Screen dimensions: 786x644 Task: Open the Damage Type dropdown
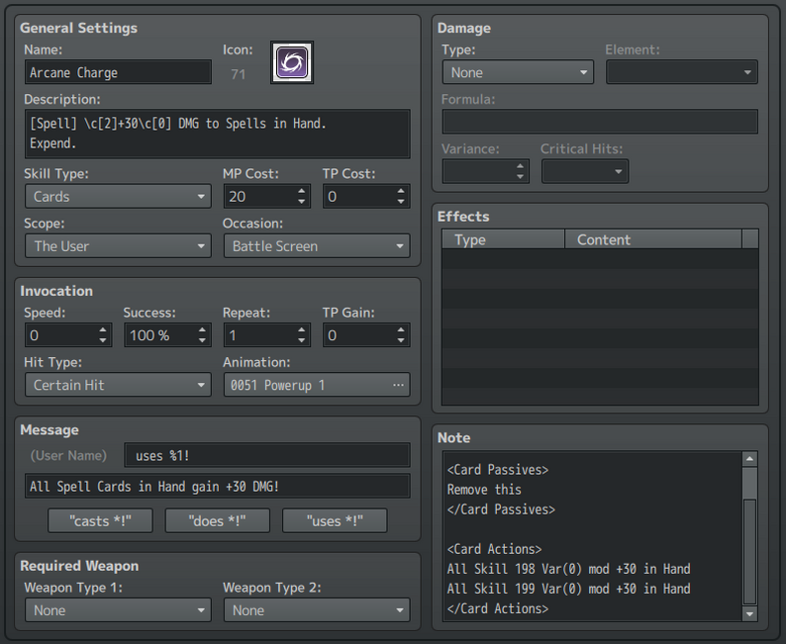(517, 72)
